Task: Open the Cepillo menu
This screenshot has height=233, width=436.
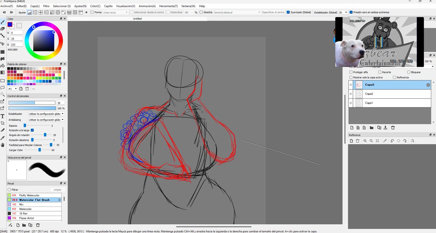Action: [108, 6]
